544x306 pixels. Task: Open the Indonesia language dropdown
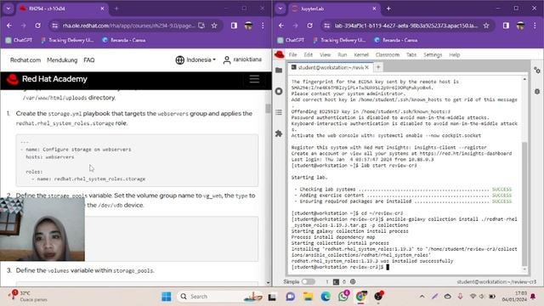(195, 59)
